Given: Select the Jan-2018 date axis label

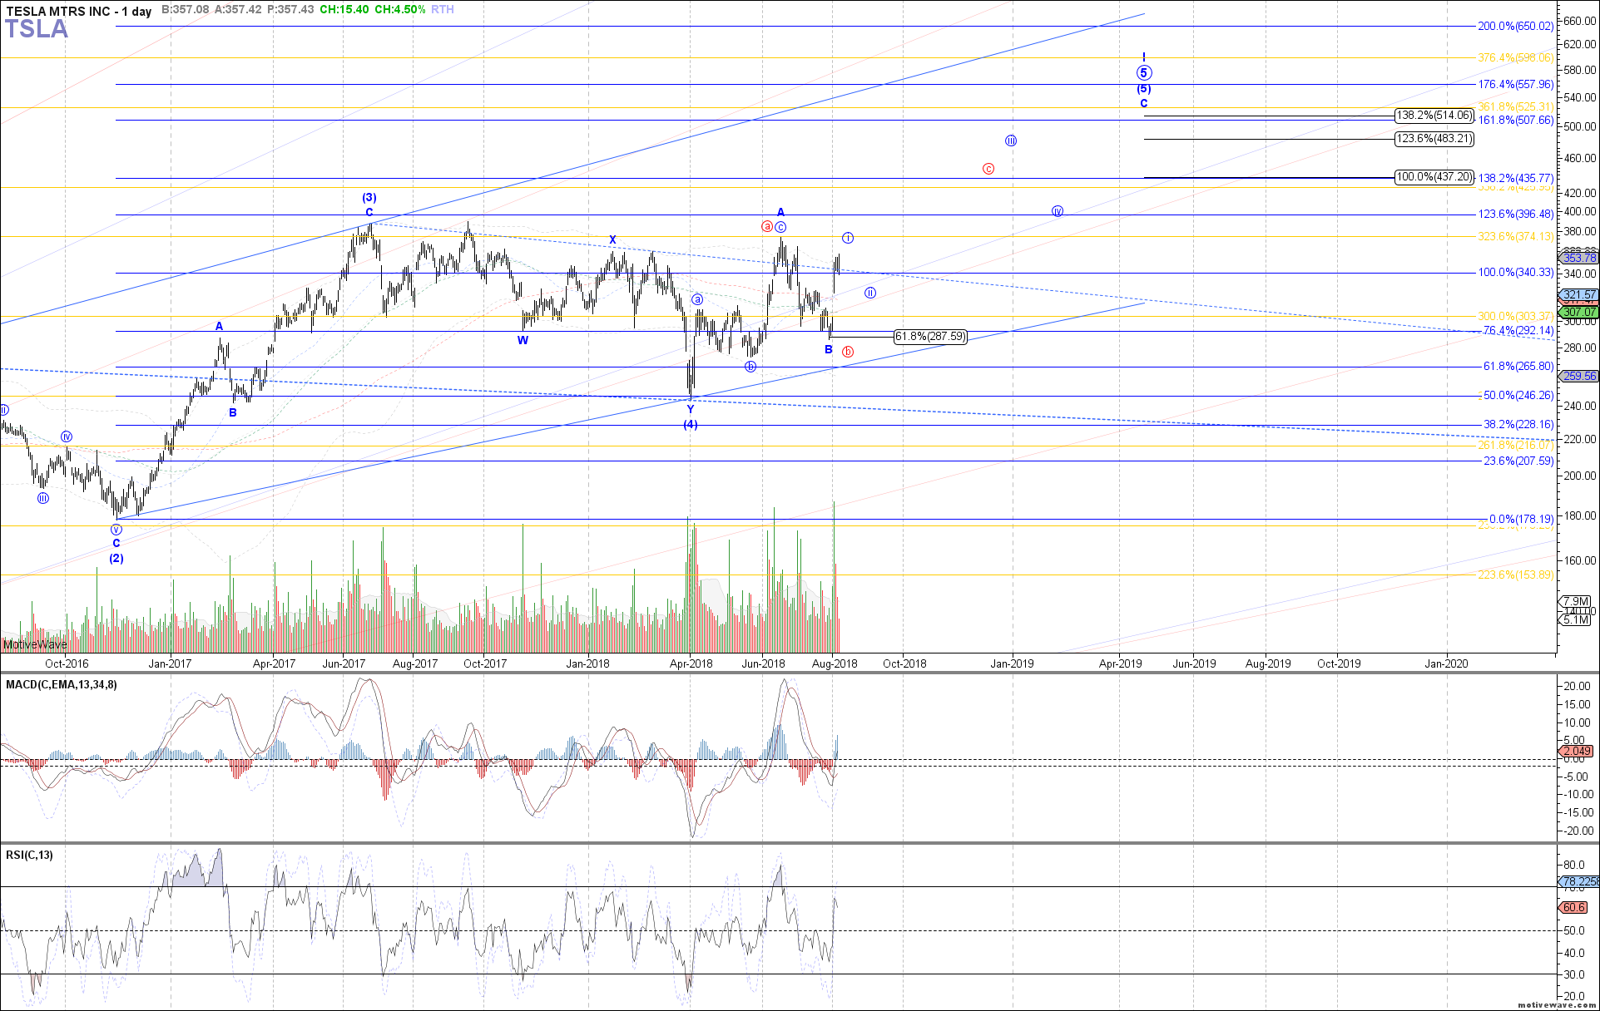Looking at the screenshot, I should tap(587, 663).
